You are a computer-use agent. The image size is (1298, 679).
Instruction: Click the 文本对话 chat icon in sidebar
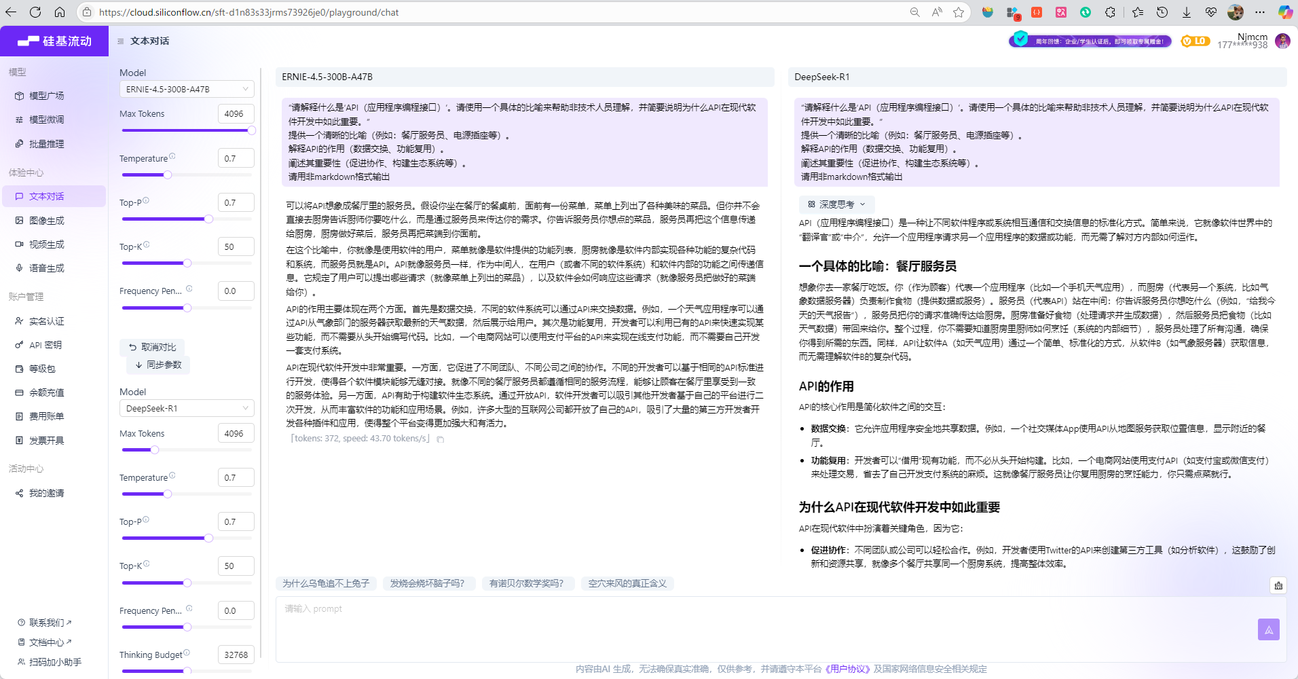[19, 196]
